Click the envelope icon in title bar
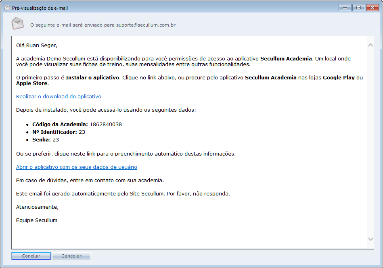This screenshot has height=268, width=383. pos(7,8)
